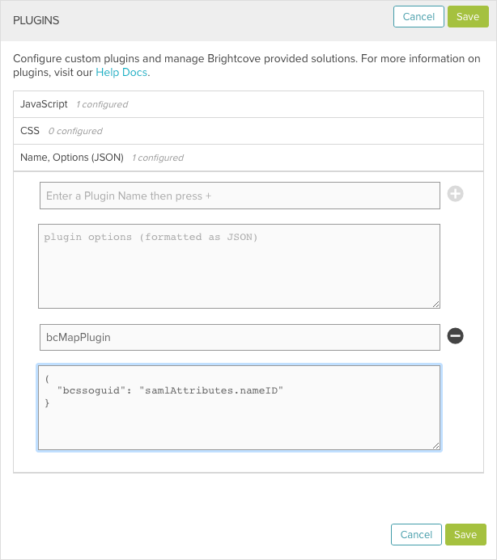
Task: Collapse the Name, Options (JSON) section
Action: point(72,158)
